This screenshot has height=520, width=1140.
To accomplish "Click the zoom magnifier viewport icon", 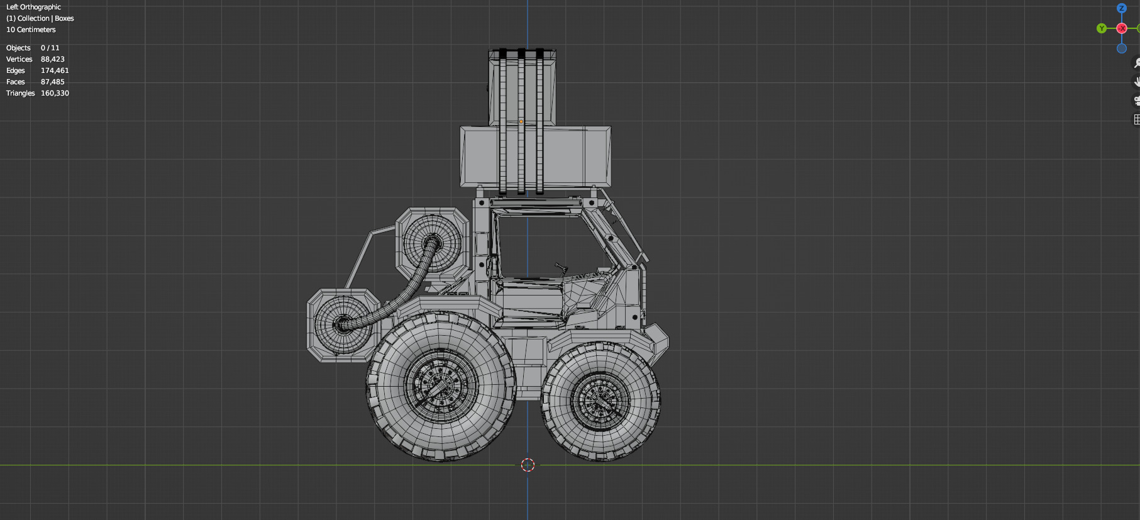I will coord(1136,63).
